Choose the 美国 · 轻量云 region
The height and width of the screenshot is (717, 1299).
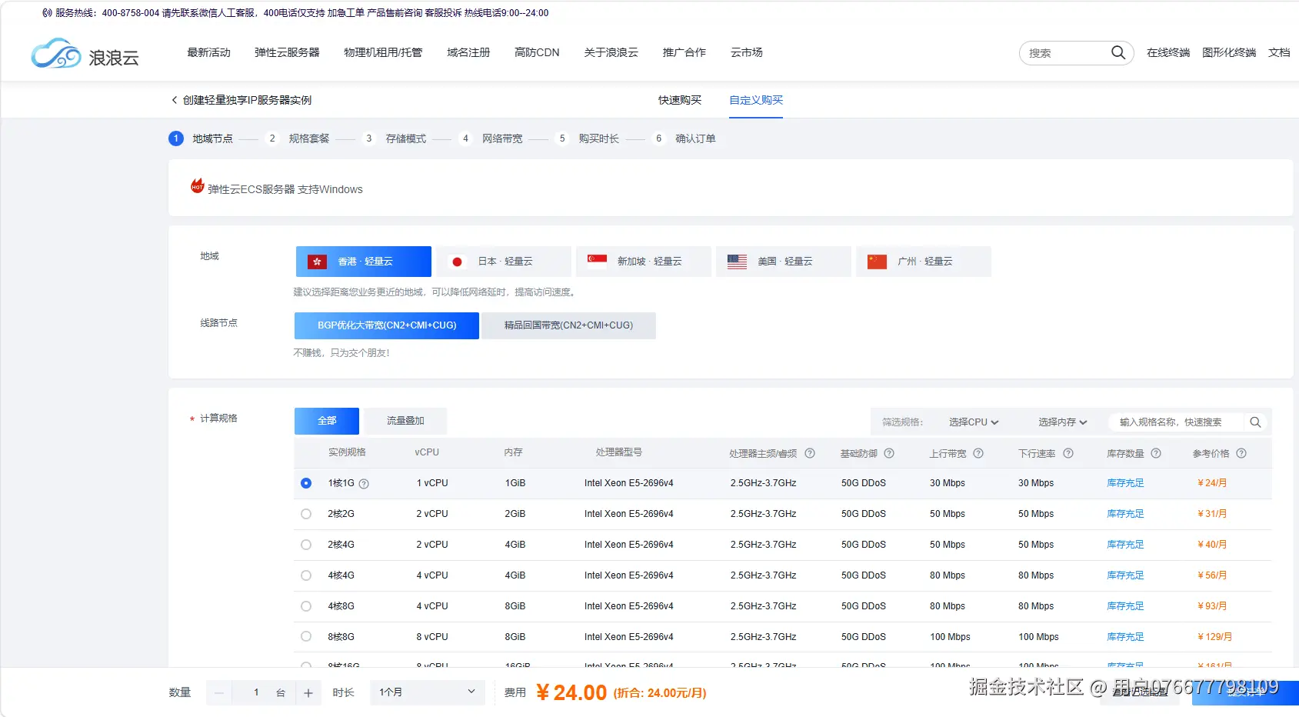pyautogui.click(x=784, y=262)
